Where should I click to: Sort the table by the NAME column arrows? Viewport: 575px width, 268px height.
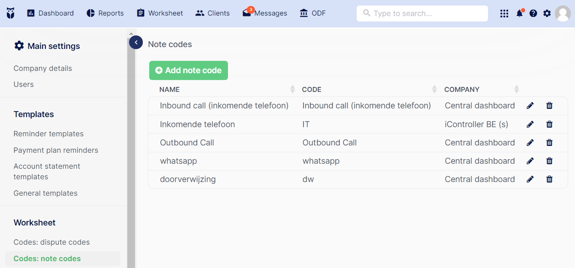[292, 89]
